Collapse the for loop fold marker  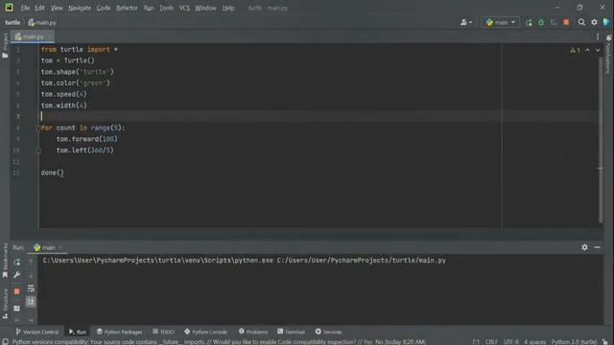[38, 127]
